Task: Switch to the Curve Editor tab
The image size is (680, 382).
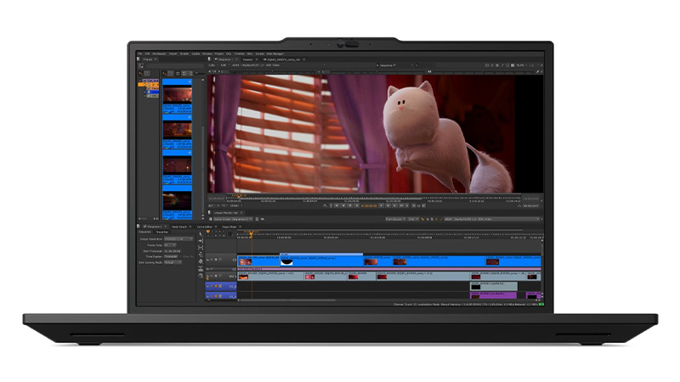Action: pyautogui.click(x=204, y=227)
